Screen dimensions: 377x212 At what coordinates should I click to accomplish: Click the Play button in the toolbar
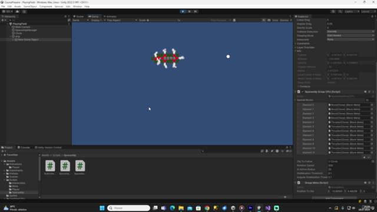click(183, 11)
